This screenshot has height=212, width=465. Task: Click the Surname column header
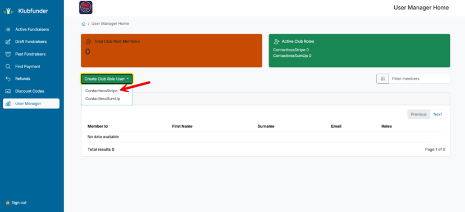click(266, 126)
